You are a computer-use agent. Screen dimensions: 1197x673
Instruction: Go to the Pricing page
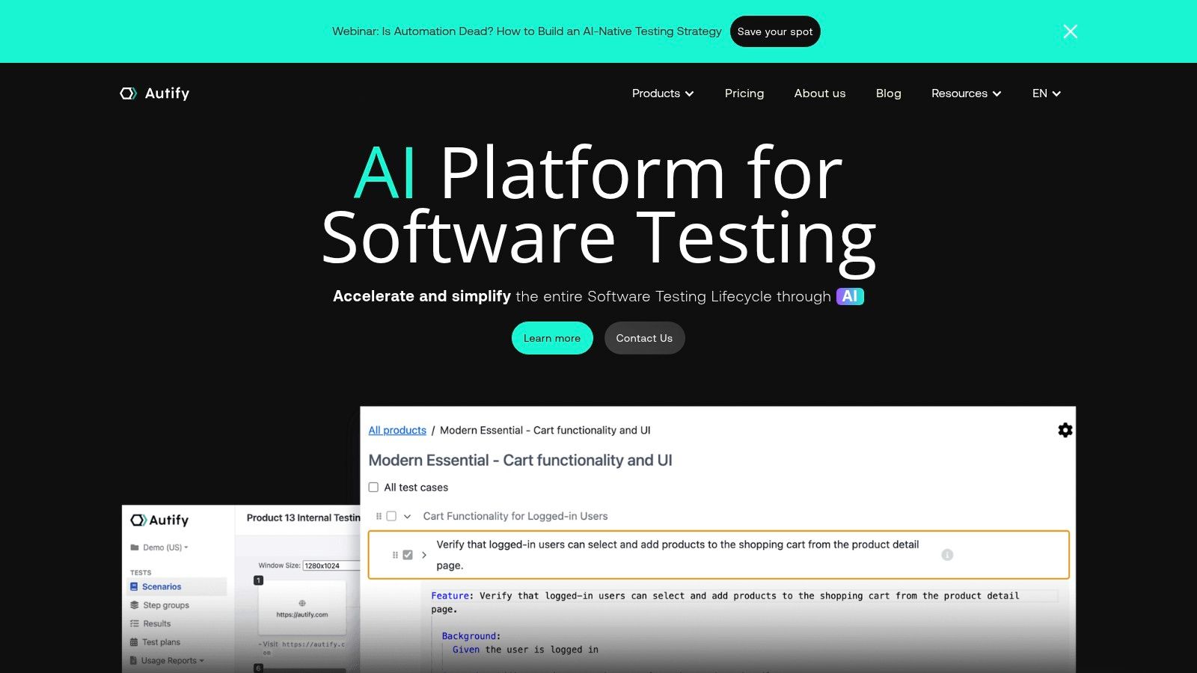(x=744, y=93)
